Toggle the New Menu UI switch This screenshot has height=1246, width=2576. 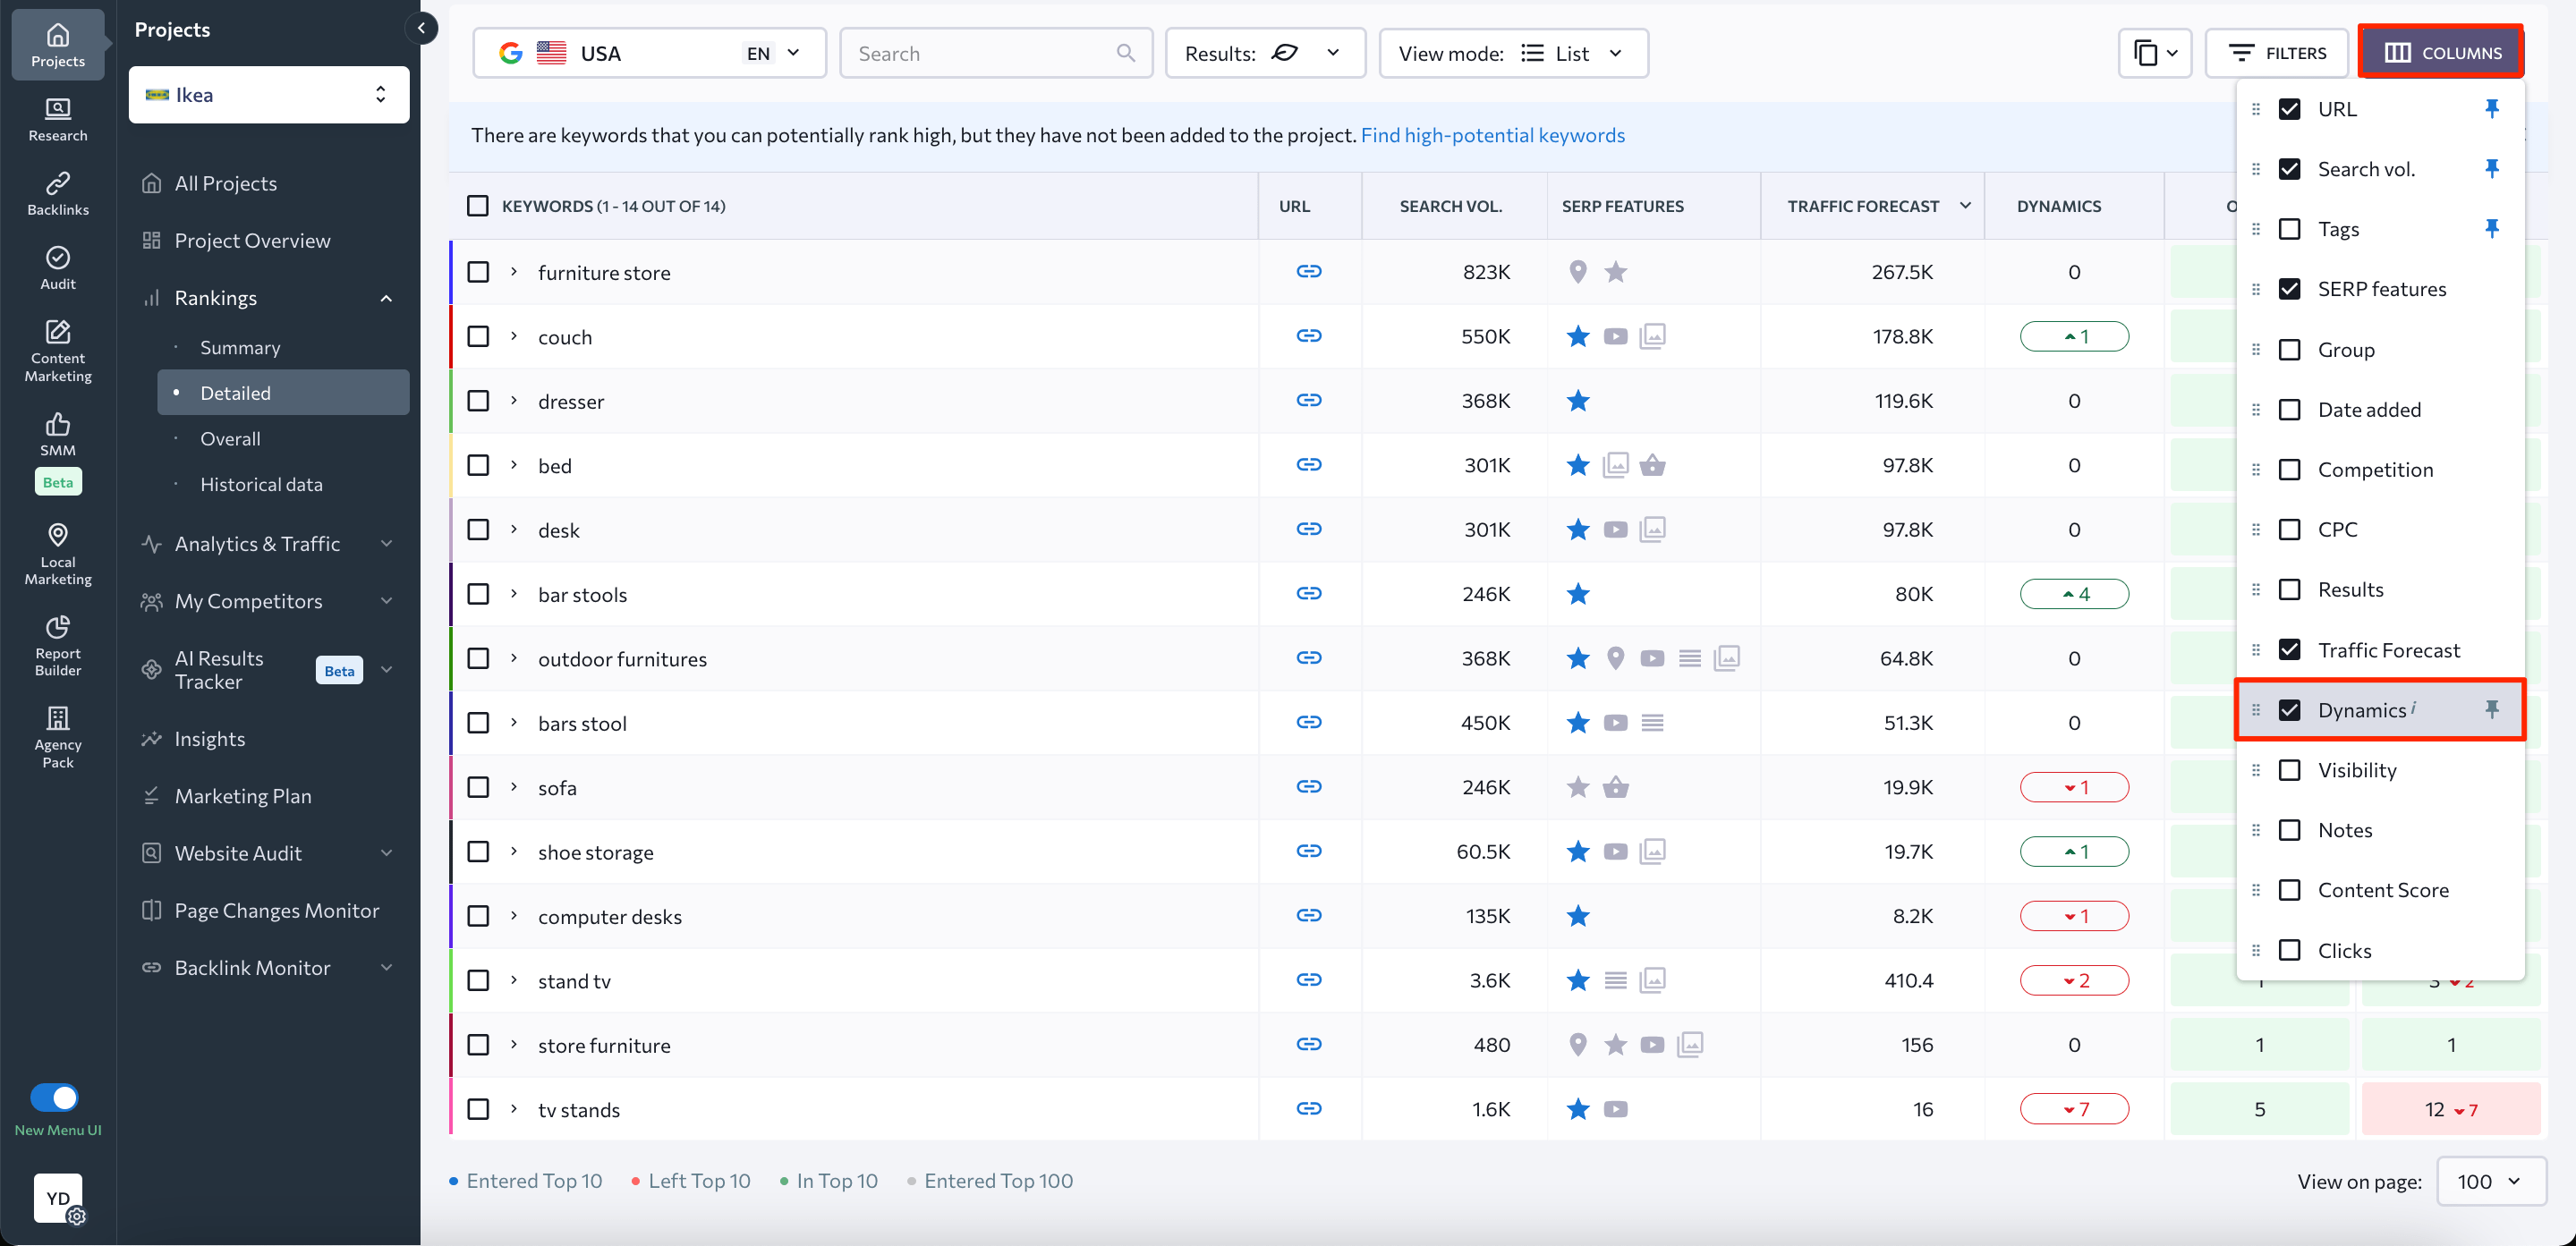[x=54, y=1097]
